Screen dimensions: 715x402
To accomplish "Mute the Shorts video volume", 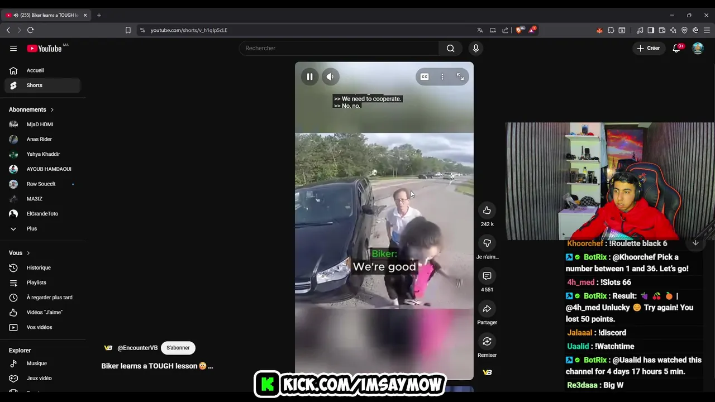I will point(330,76).
